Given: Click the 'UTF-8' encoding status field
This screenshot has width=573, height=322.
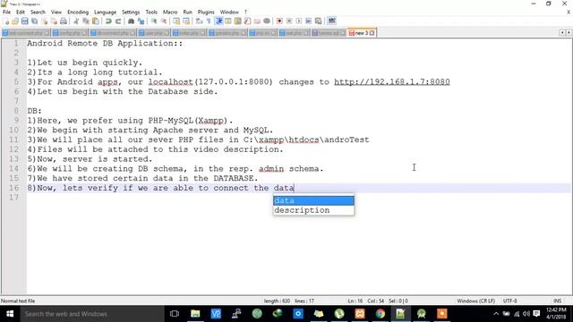Looking at the screenshot, I should tap(509, 301).
